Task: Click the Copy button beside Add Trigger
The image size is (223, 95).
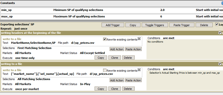Action: click(133, 25)
